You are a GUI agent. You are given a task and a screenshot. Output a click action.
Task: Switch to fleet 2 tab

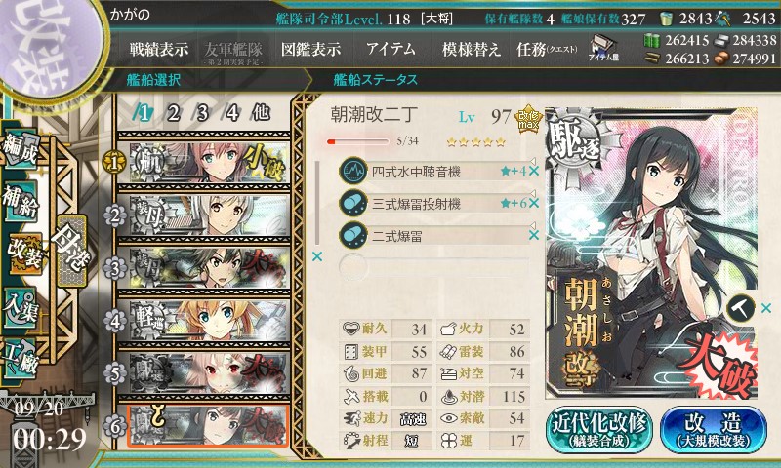[173, 113]
